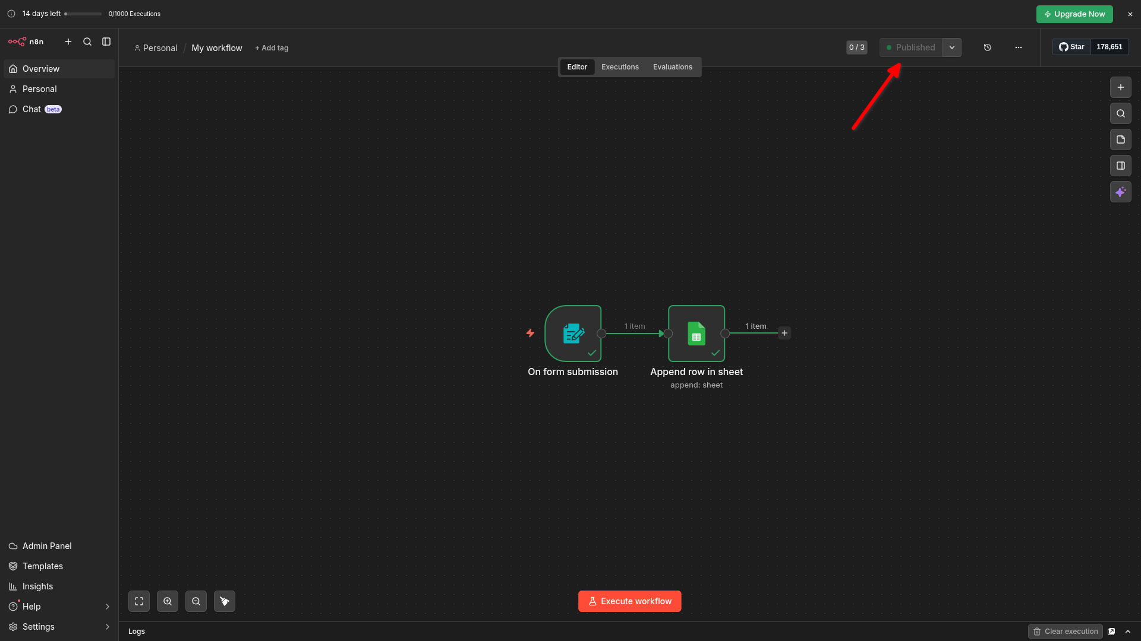Toggle the left sidebar collapse icon
The width and height of the screenshot is (1141, 641).
coord(106,42)
